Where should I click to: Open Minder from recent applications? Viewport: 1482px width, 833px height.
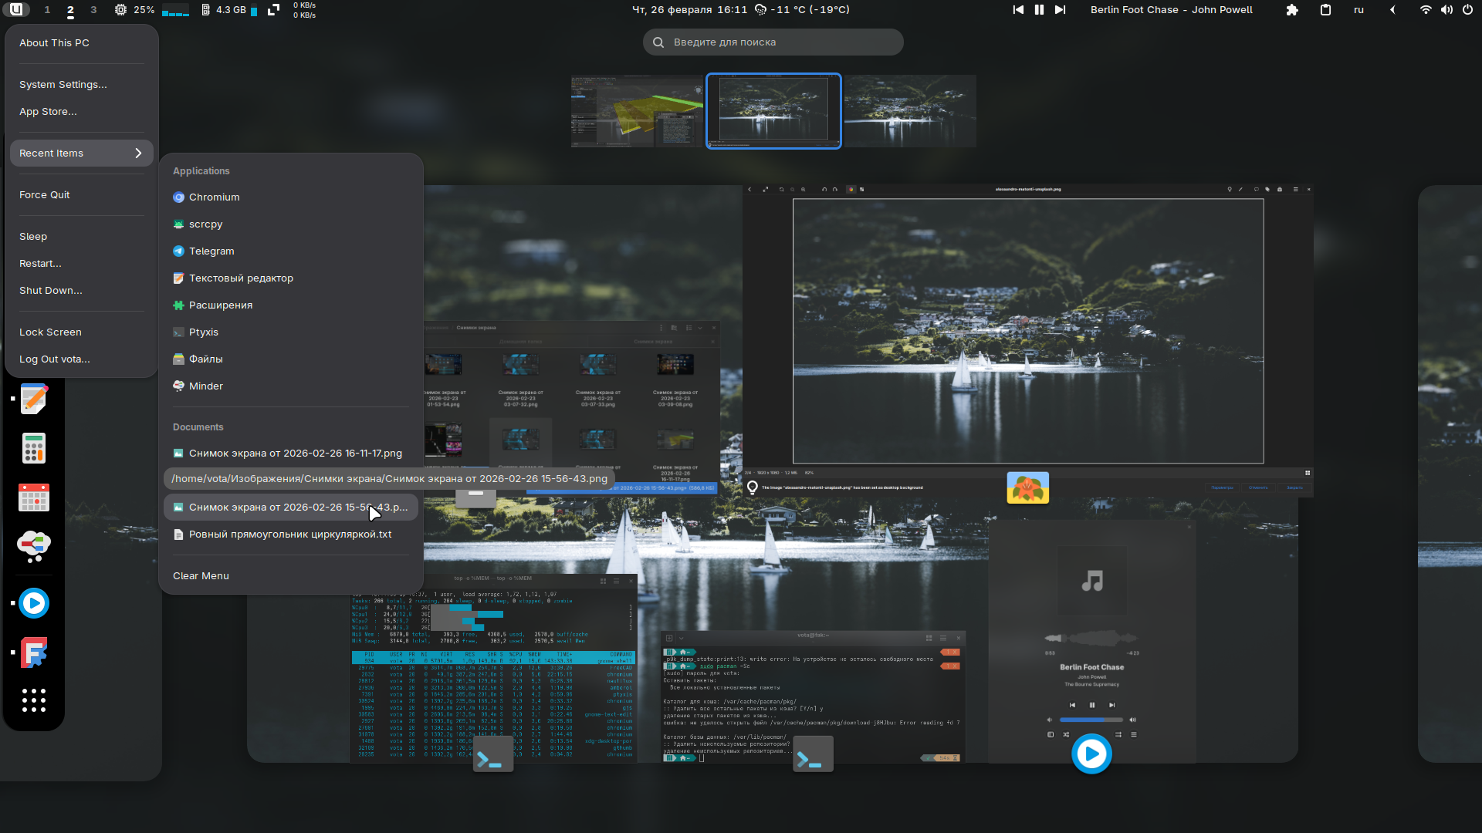(x=205, y=386)
